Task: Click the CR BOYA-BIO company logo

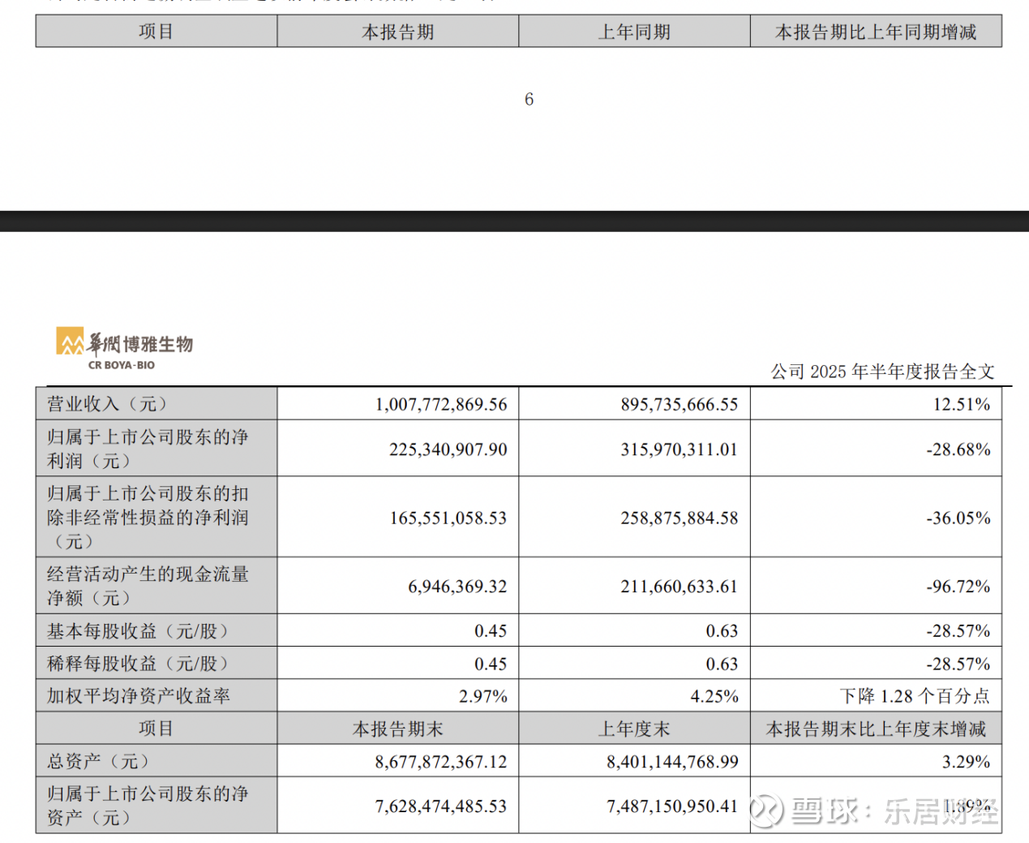Action: coord(124,349)
